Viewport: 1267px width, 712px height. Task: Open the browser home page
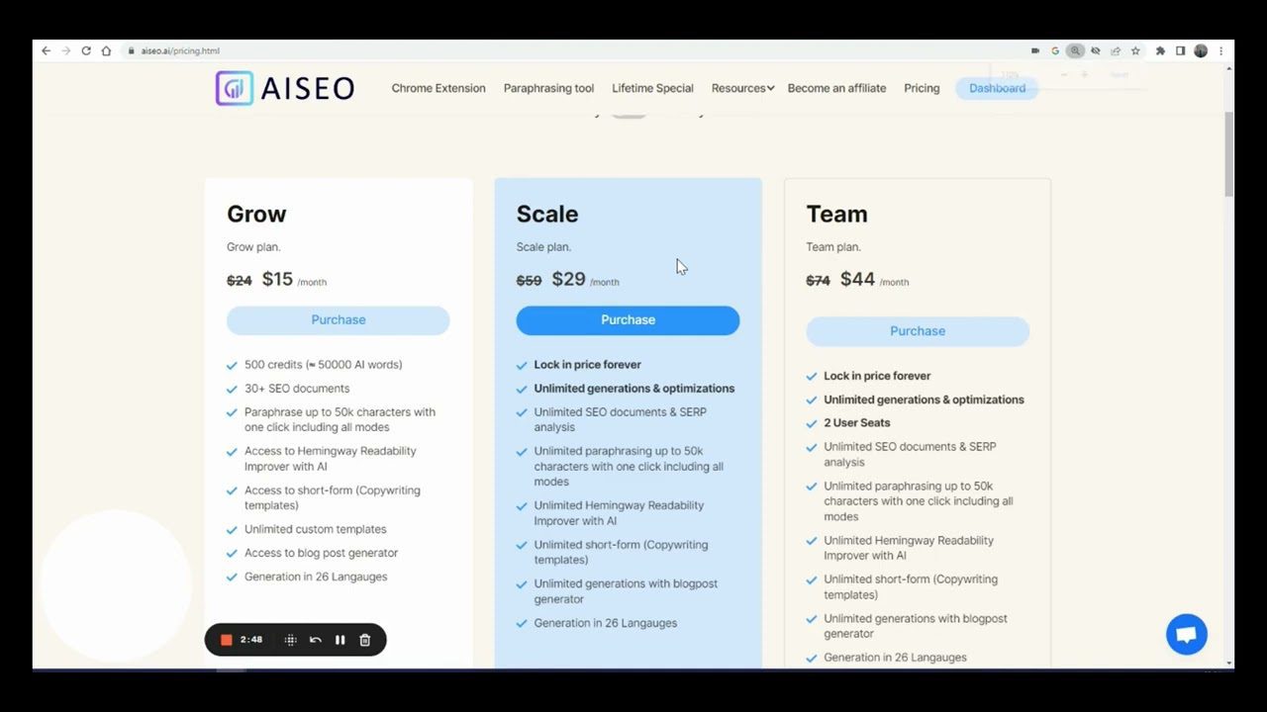tap(106, 51)
